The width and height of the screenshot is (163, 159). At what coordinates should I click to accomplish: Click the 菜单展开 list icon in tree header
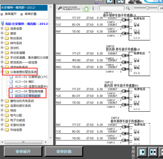coord(2,14)
